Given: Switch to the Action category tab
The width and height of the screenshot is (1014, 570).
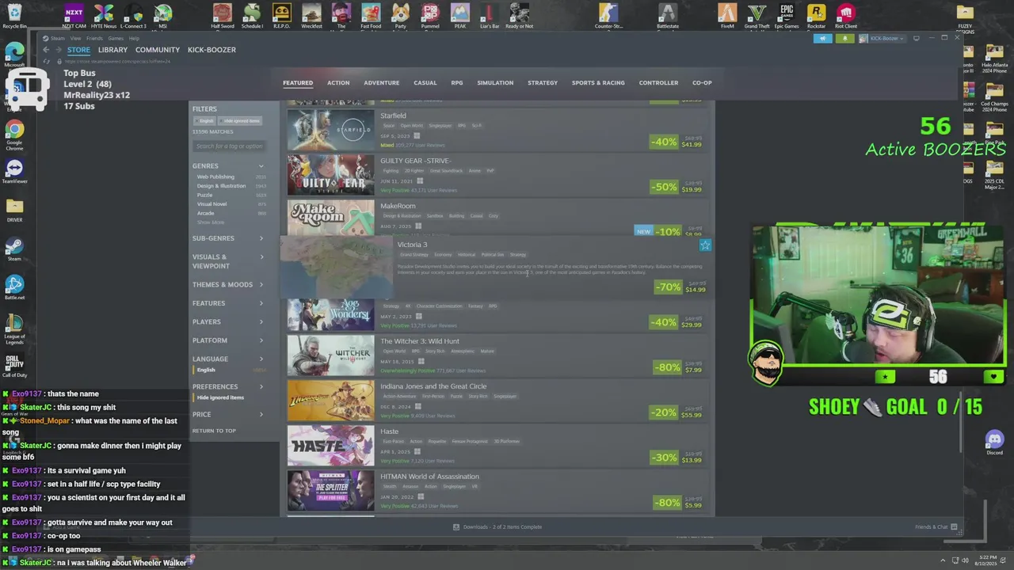Looking at the screenshot, I should click(338, 82).
